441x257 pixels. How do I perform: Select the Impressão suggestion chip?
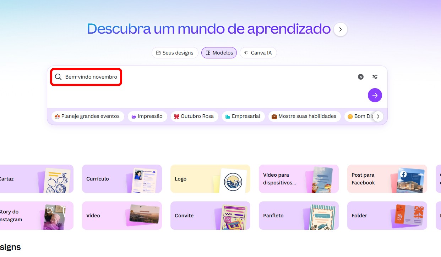point(147,116)
